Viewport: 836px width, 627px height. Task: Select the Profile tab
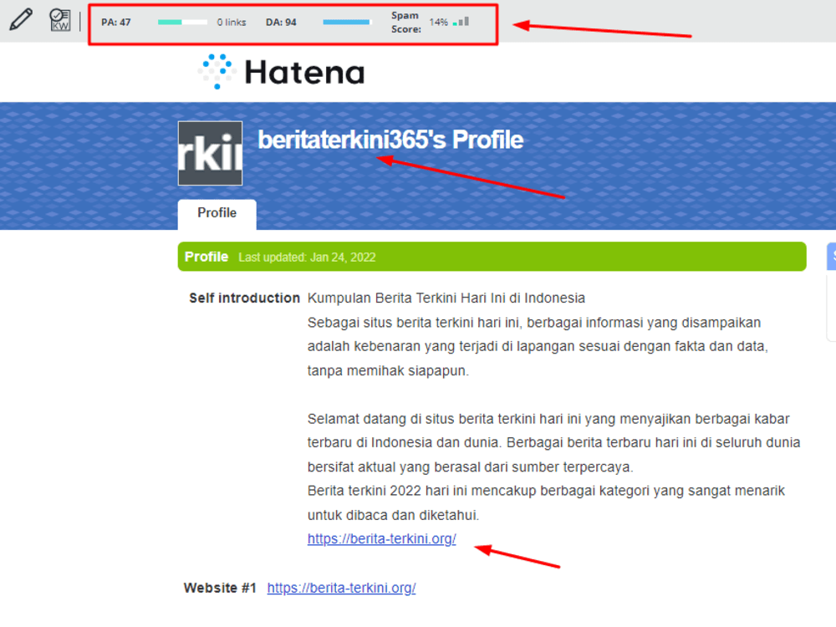[x=217, y=213]
